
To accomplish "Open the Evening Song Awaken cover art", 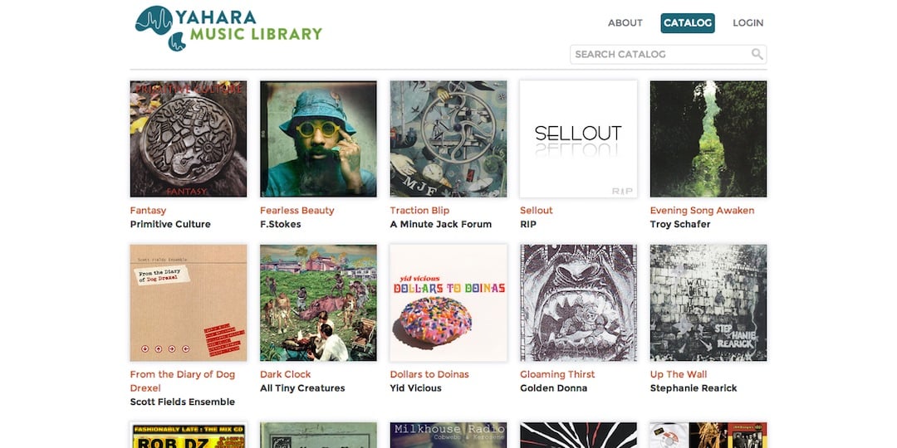I will (708, 139).
